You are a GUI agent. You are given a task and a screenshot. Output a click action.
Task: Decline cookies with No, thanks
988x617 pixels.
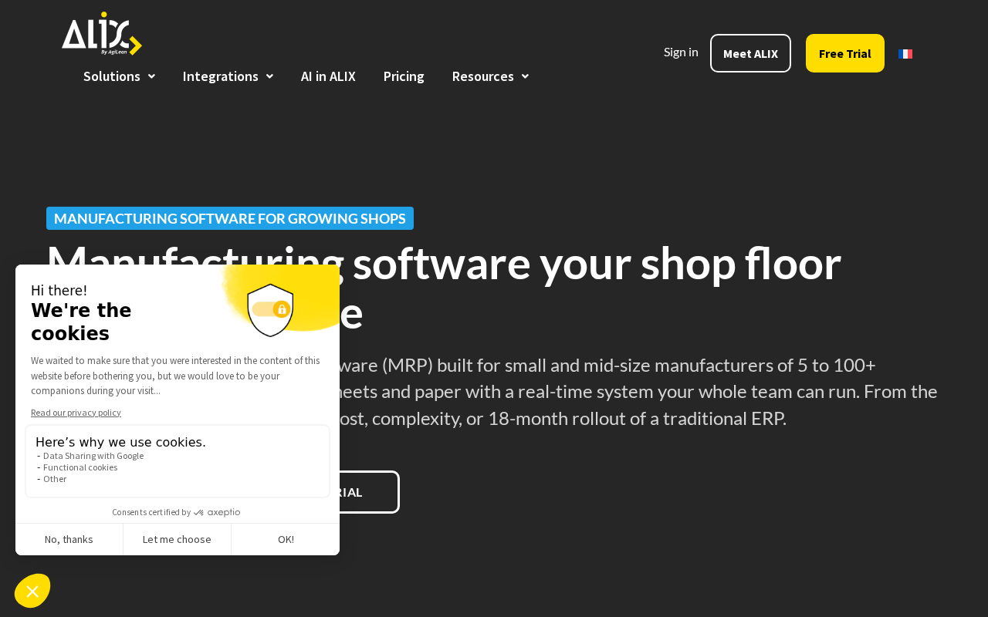coord(69,539)
